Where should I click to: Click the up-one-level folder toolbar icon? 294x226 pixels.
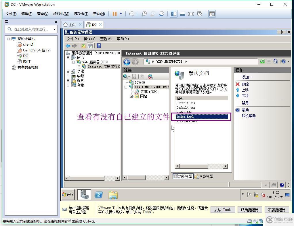(83, 46)
